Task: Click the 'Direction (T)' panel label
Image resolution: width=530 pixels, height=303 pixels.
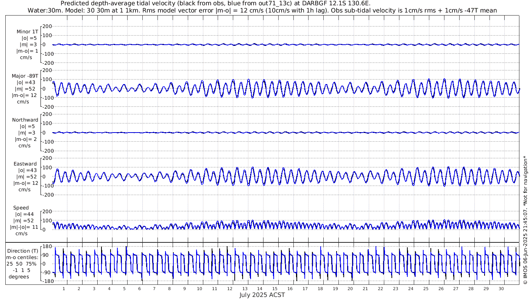Action: (x=23, y=251)
